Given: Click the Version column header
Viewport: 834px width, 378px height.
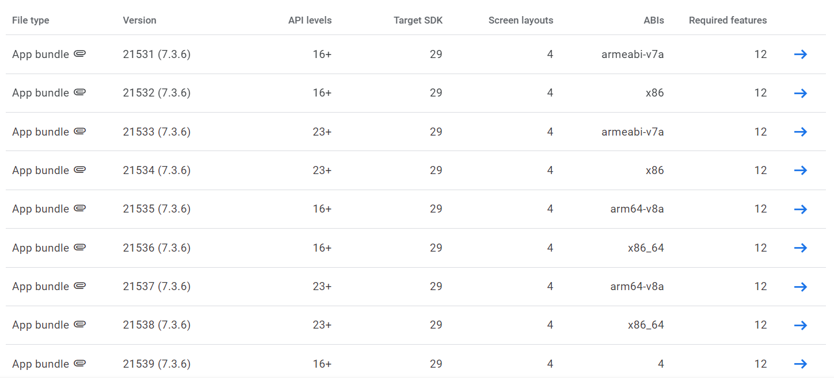Looking at the screenshot, I should [x=139, y=20].
